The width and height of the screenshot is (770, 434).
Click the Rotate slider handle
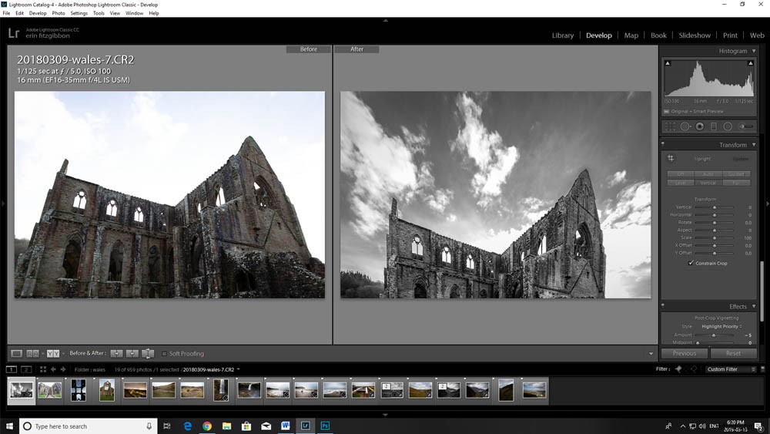(x=715, y=223)
